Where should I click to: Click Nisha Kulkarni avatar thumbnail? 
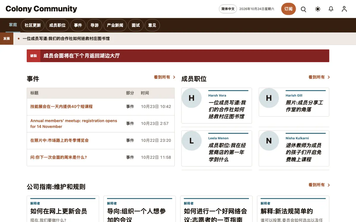tap(269, 141)
